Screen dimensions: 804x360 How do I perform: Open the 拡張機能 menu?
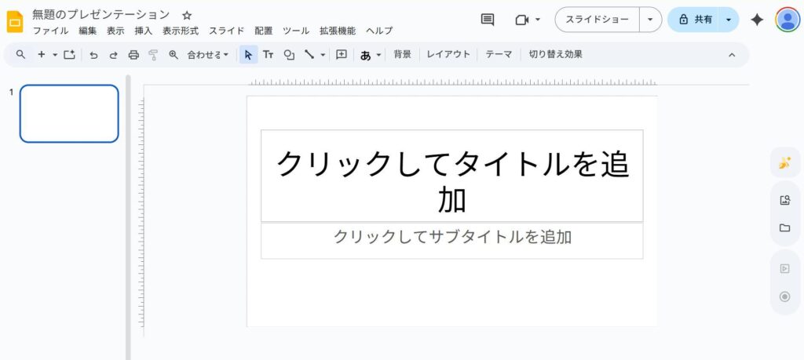point(338,31)
